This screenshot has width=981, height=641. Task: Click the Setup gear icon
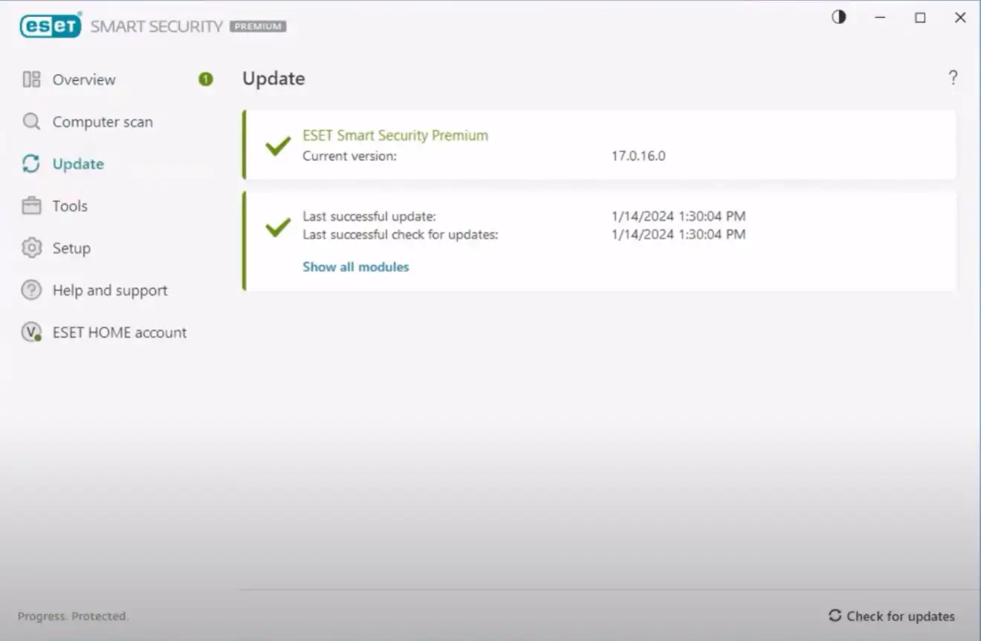(31, 248)
